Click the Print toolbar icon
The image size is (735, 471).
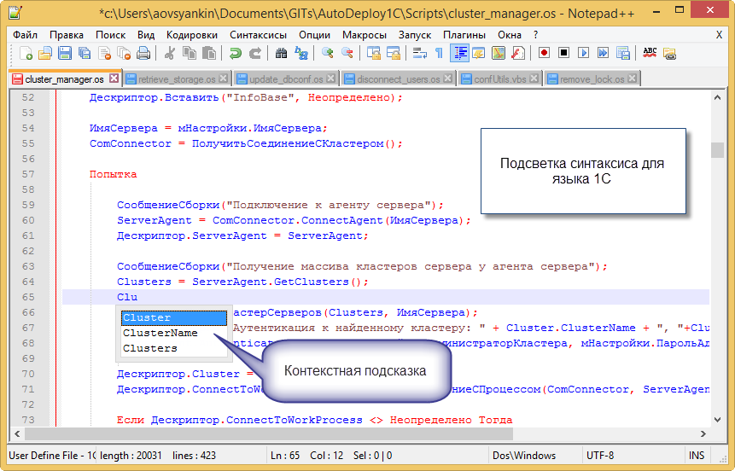tap(143, 53)
